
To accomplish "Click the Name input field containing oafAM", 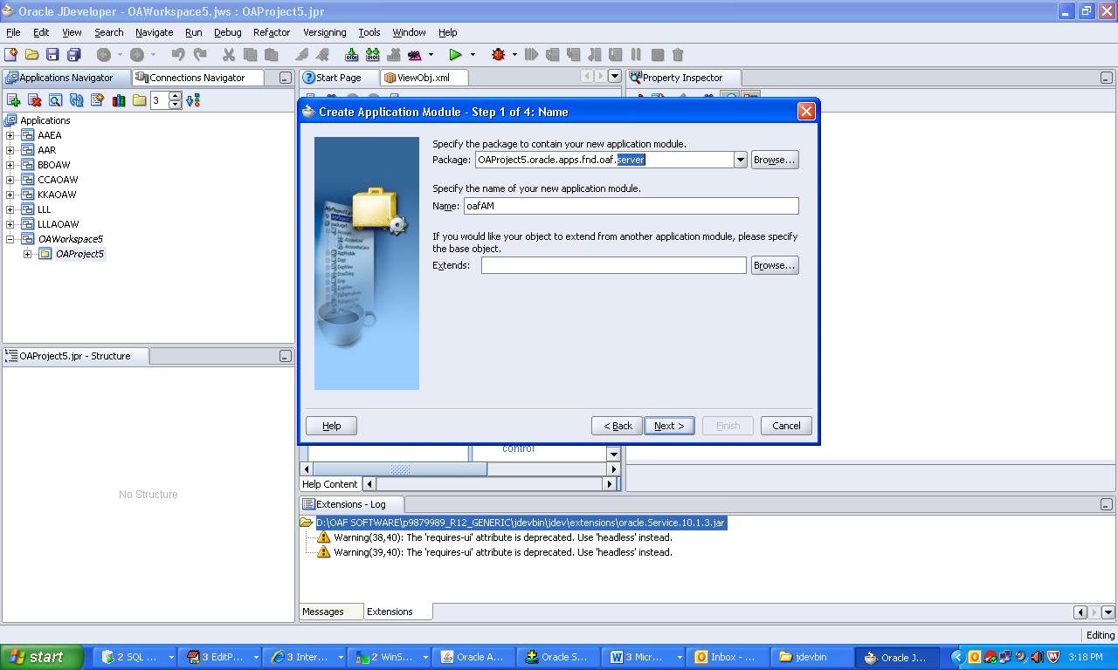I will click(631, 206).
